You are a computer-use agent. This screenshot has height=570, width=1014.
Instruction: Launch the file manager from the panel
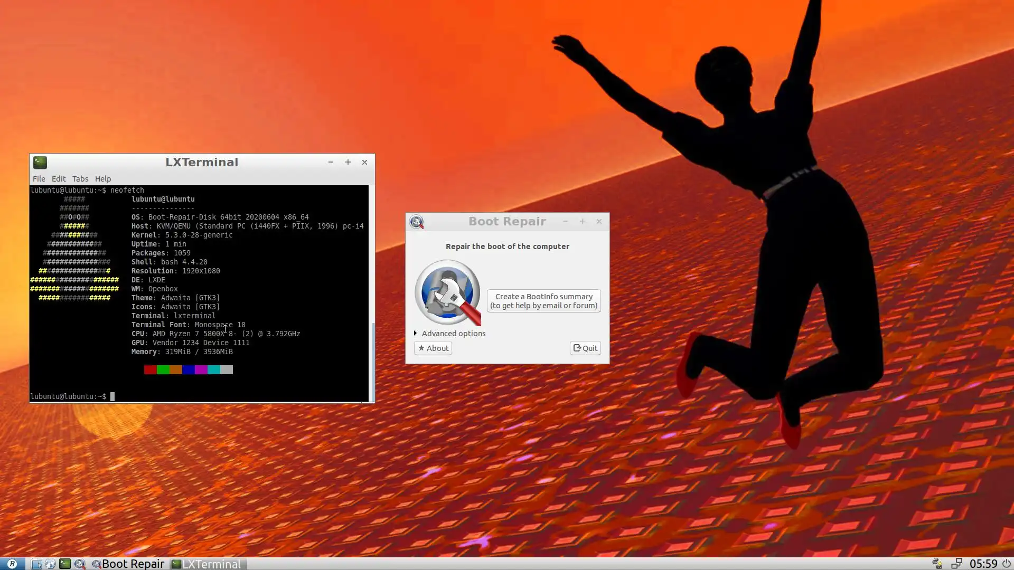coord(36,564)
